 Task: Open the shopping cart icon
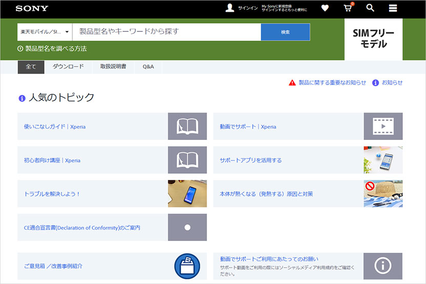[x=348, y=8]
